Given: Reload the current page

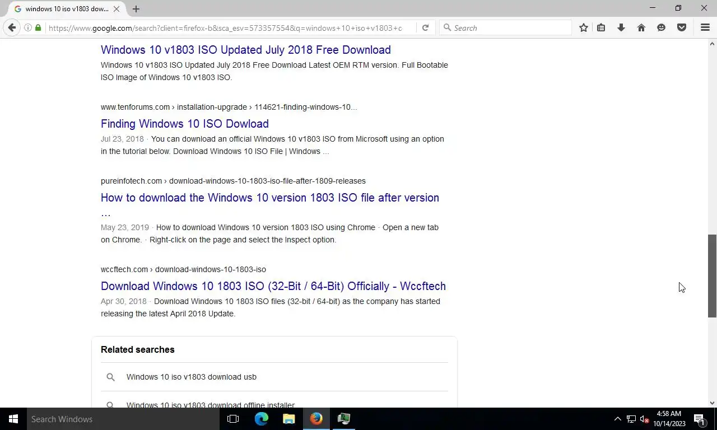Looking at the screenshot, I should point(425,27).
